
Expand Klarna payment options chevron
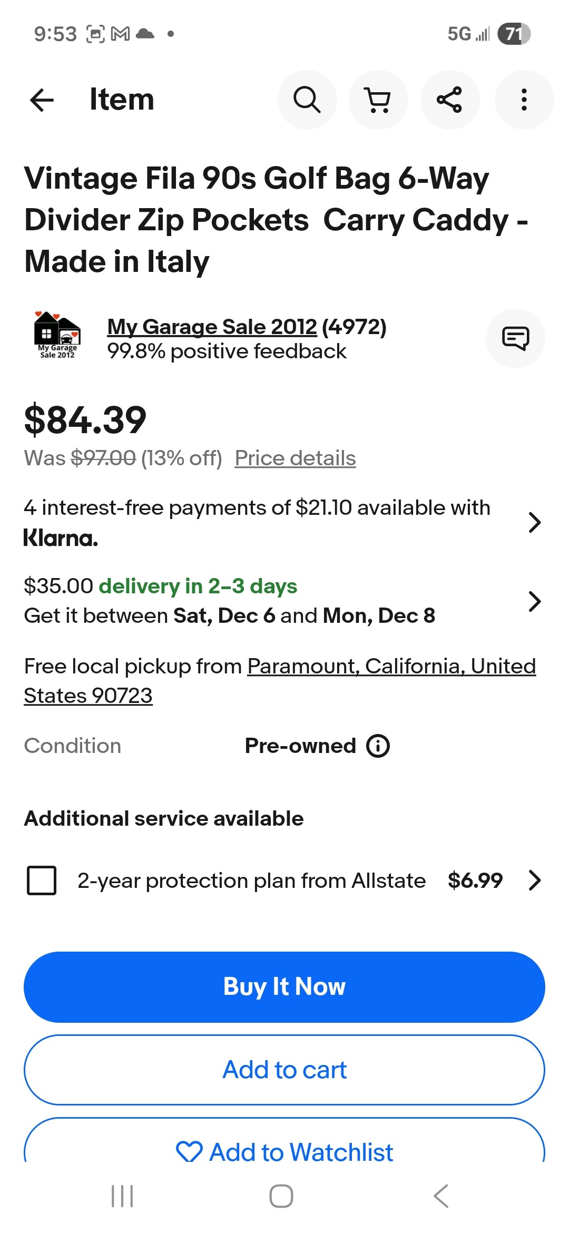pos(534,523)
